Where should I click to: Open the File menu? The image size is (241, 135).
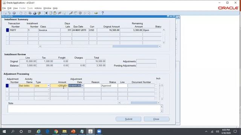pyautogui.click(x=4, y=8)
